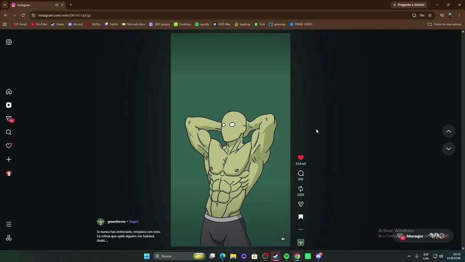Screen dimensions: 465x262
Task: Open Chrome's three-dot menu
Action: tap(460, 15)
